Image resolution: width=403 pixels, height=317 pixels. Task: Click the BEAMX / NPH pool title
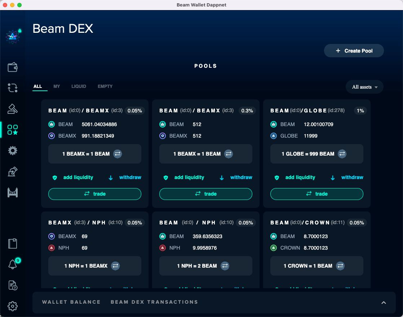point(85,223)
